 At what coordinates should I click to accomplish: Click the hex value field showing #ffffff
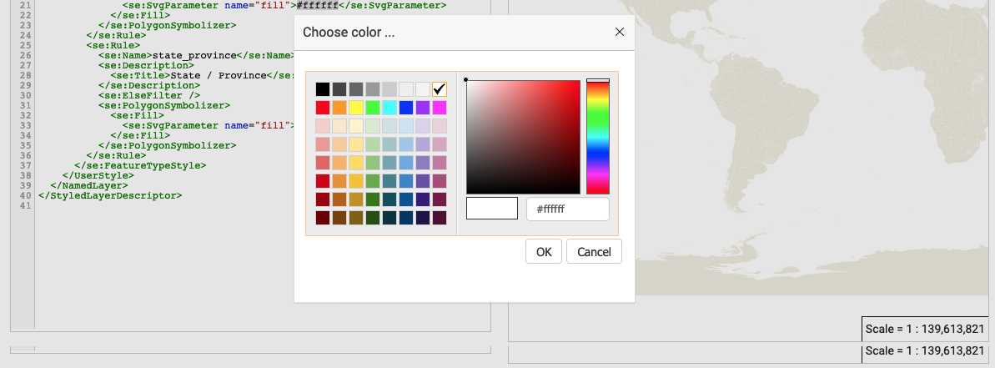[x=568, y=209]
